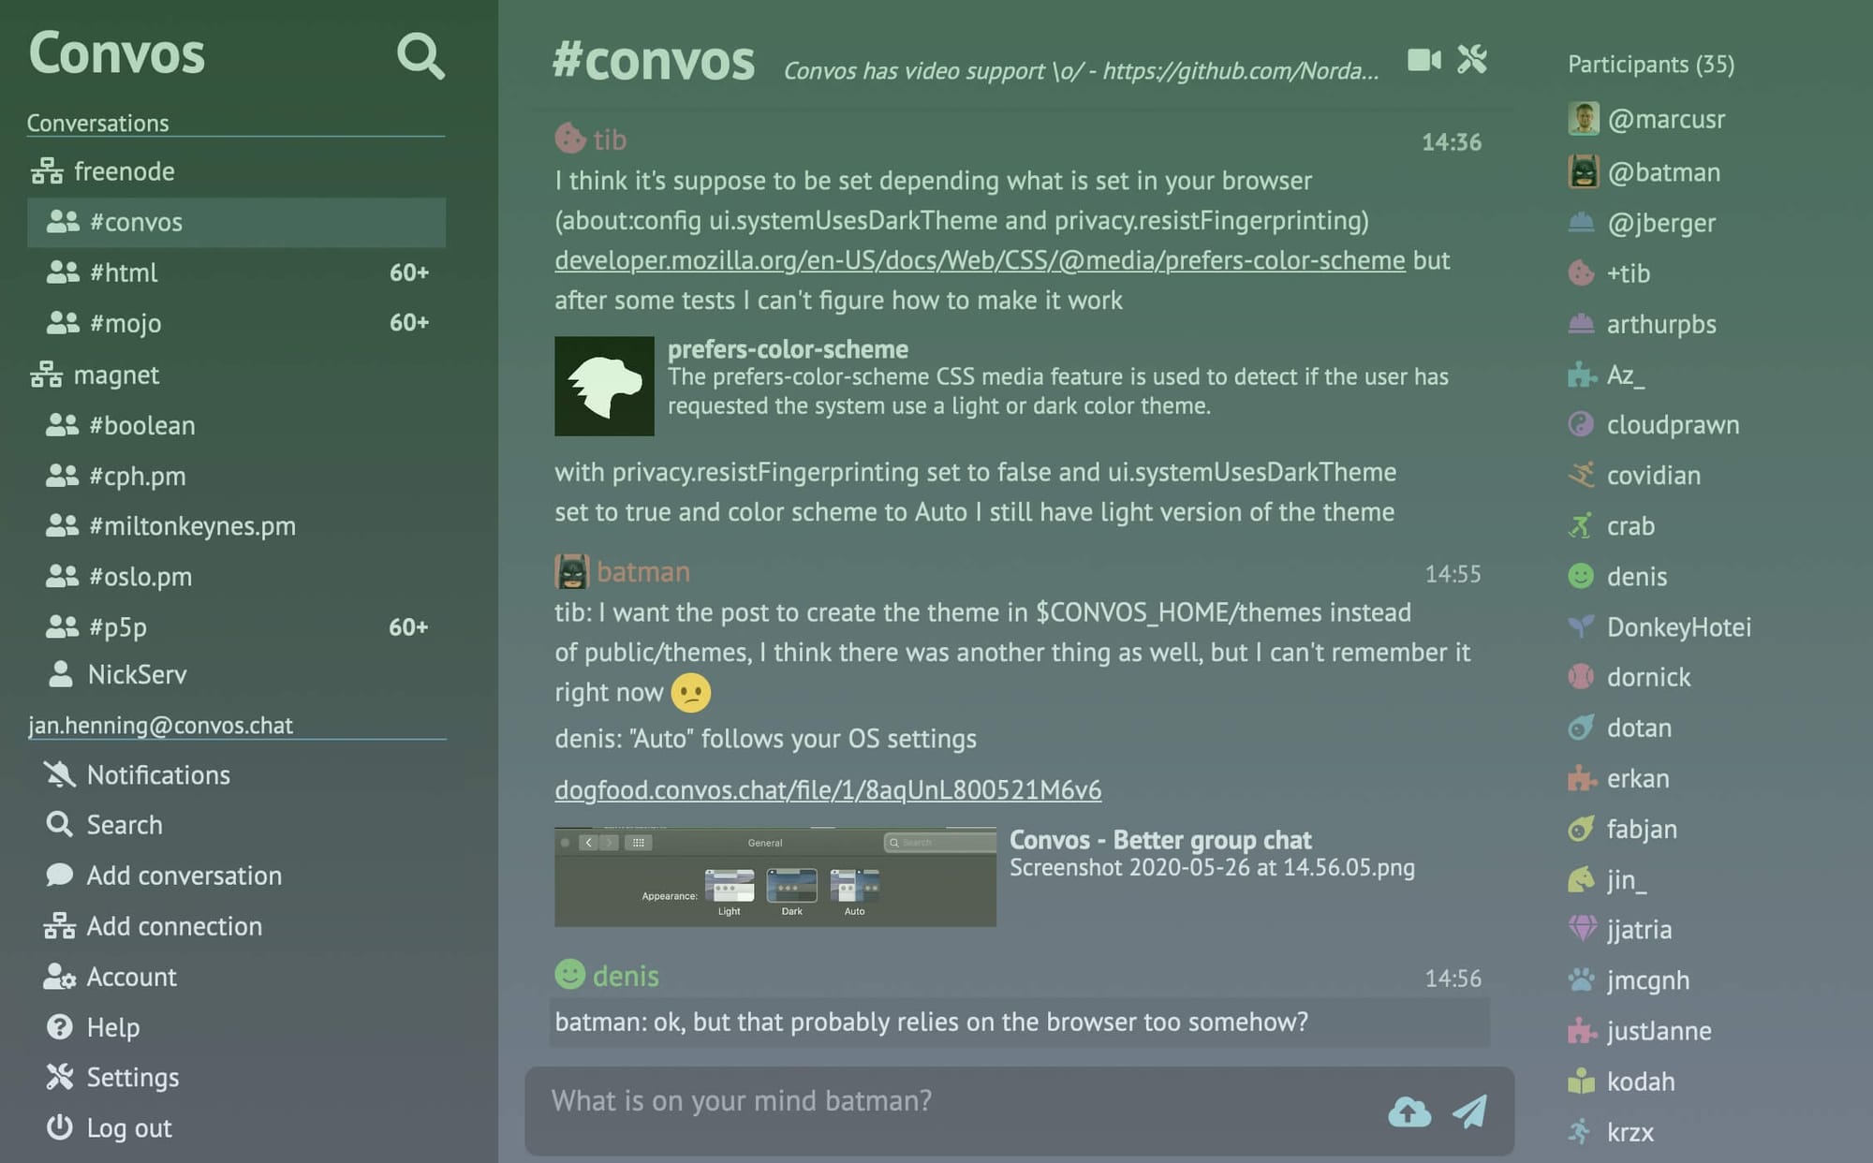Screen dimensions: 1873x1163
Task: Expand the magnet server in sidebar
Action: click(x=118, y=371)
